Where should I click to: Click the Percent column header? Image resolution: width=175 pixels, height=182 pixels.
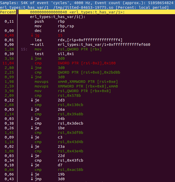[x=8, y=12]
